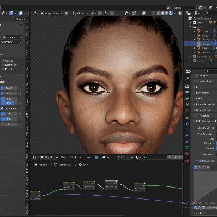Screen dimensions: 217x217
Task: Open the Object properties tab
Action: pos(187,118)
